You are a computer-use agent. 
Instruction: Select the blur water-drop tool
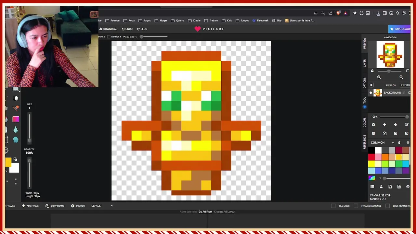pyautogui.click(x=16, y=130)
